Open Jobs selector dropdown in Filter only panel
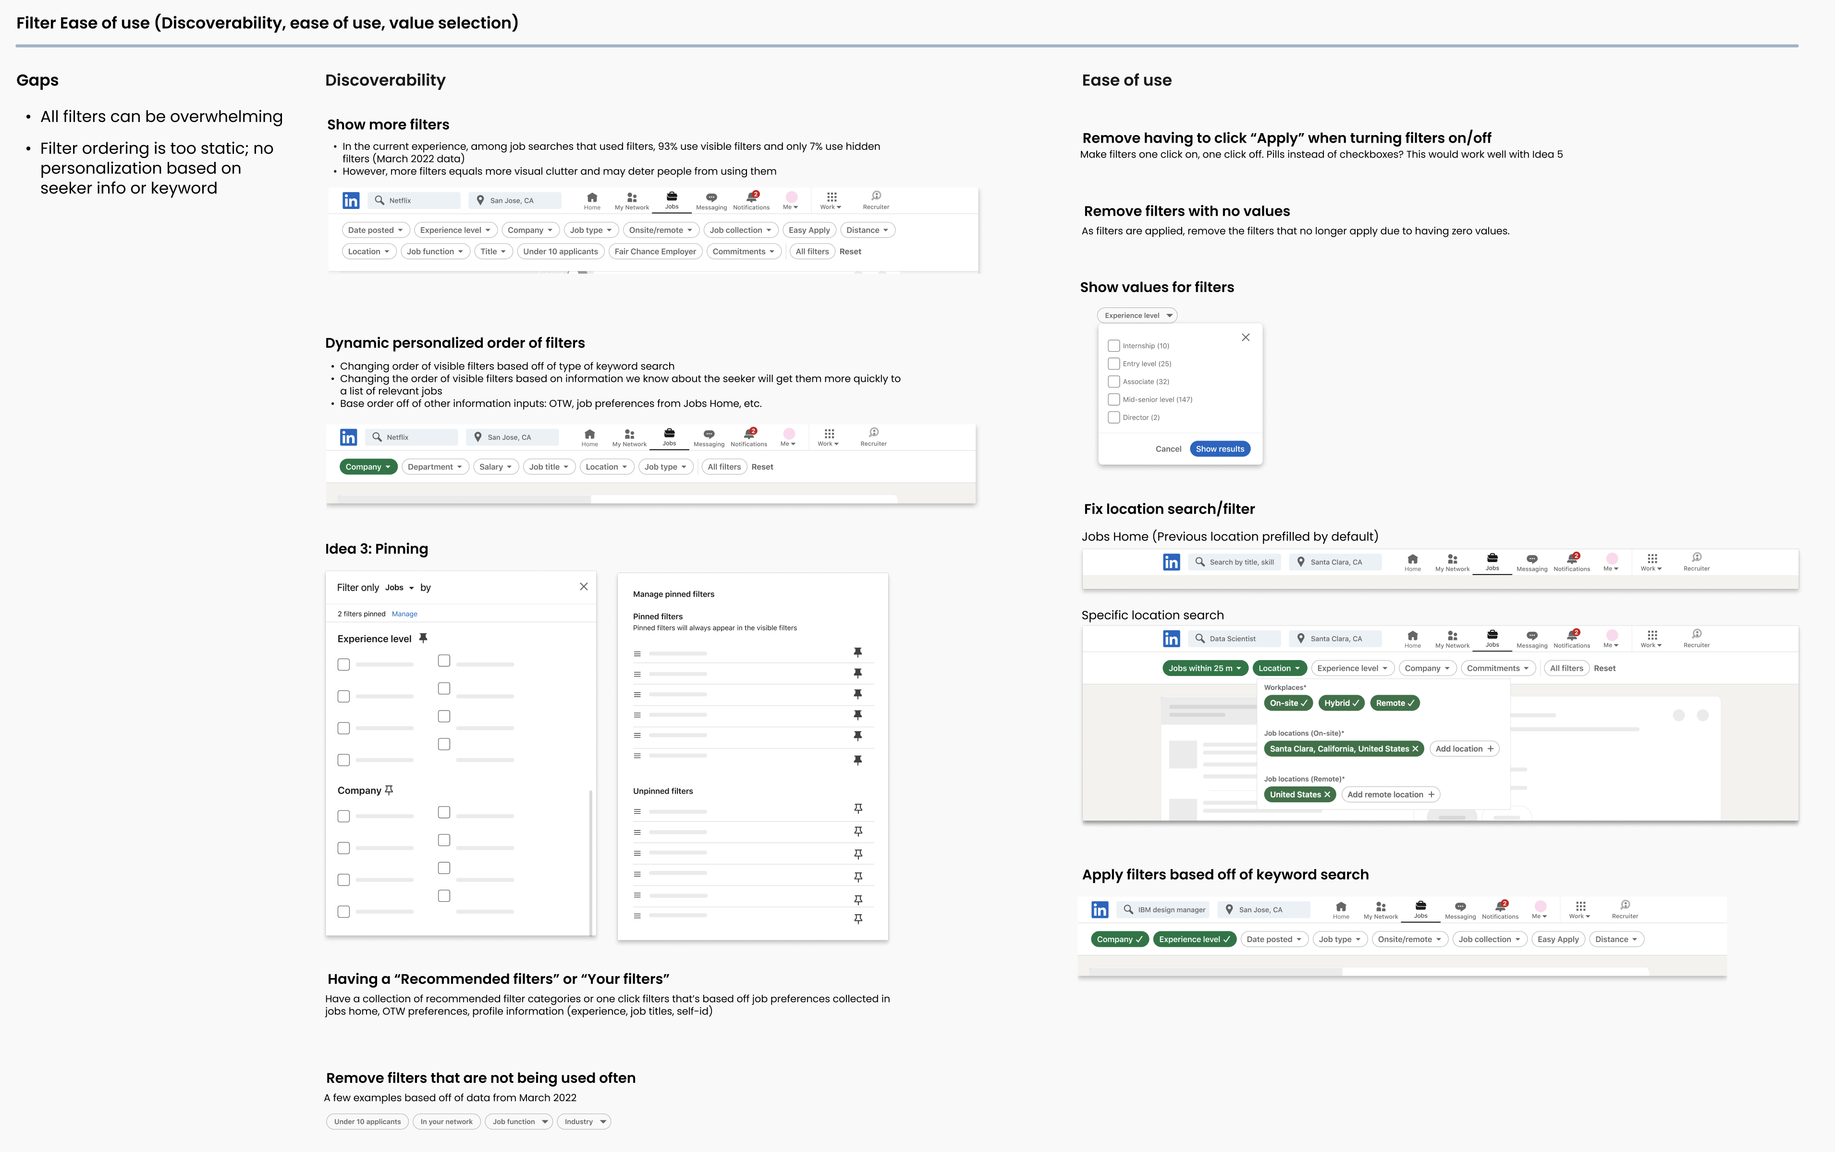The width and height of the screenshot is (1835, 1152). click(x=399, y=588)
